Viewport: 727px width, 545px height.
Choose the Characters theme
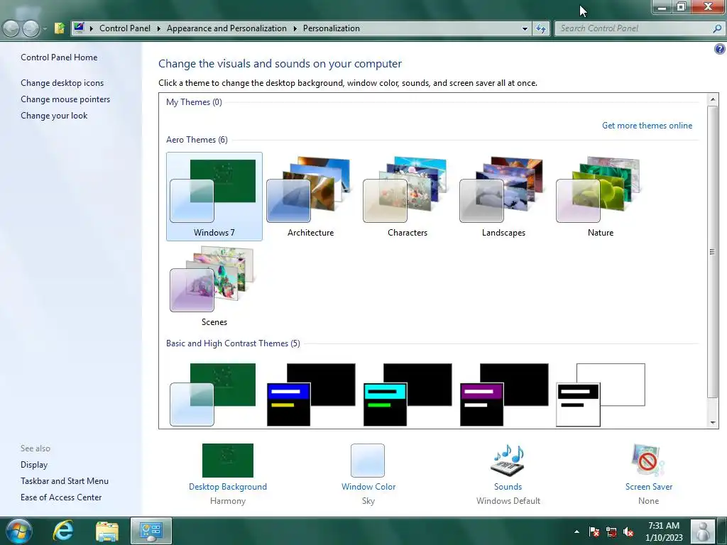click(x=407, y=197)
